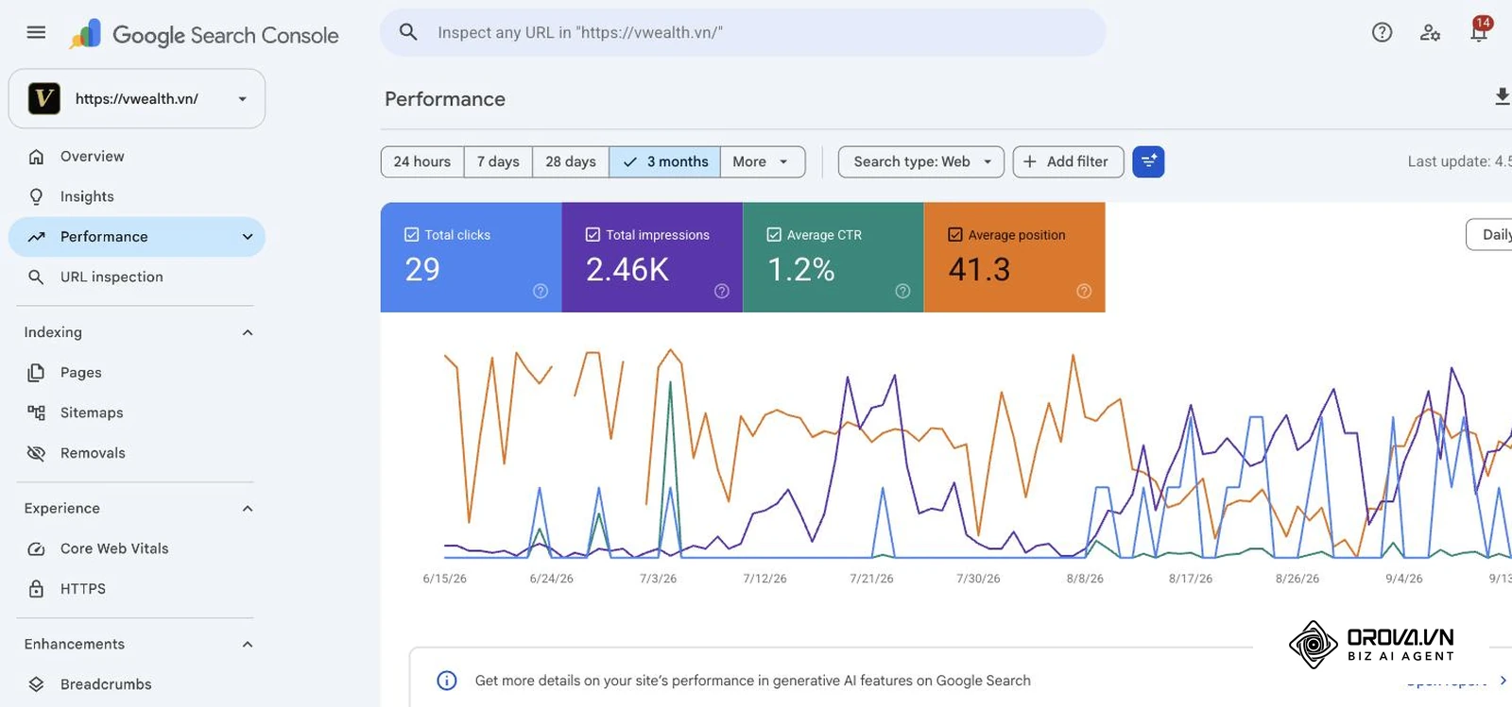
Task: Select the 3 months range
Action: point(665,161)
